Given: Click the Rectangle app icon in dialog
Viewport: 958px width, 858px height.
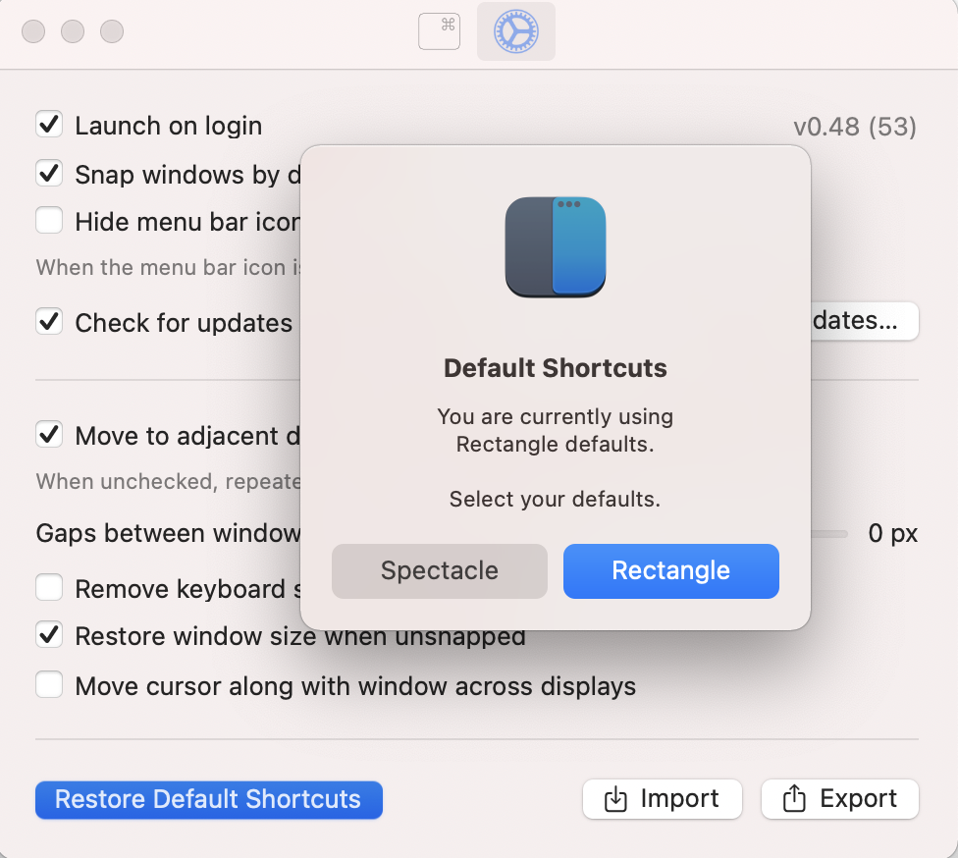Looking at the screenshot, I should pos(556,246).
